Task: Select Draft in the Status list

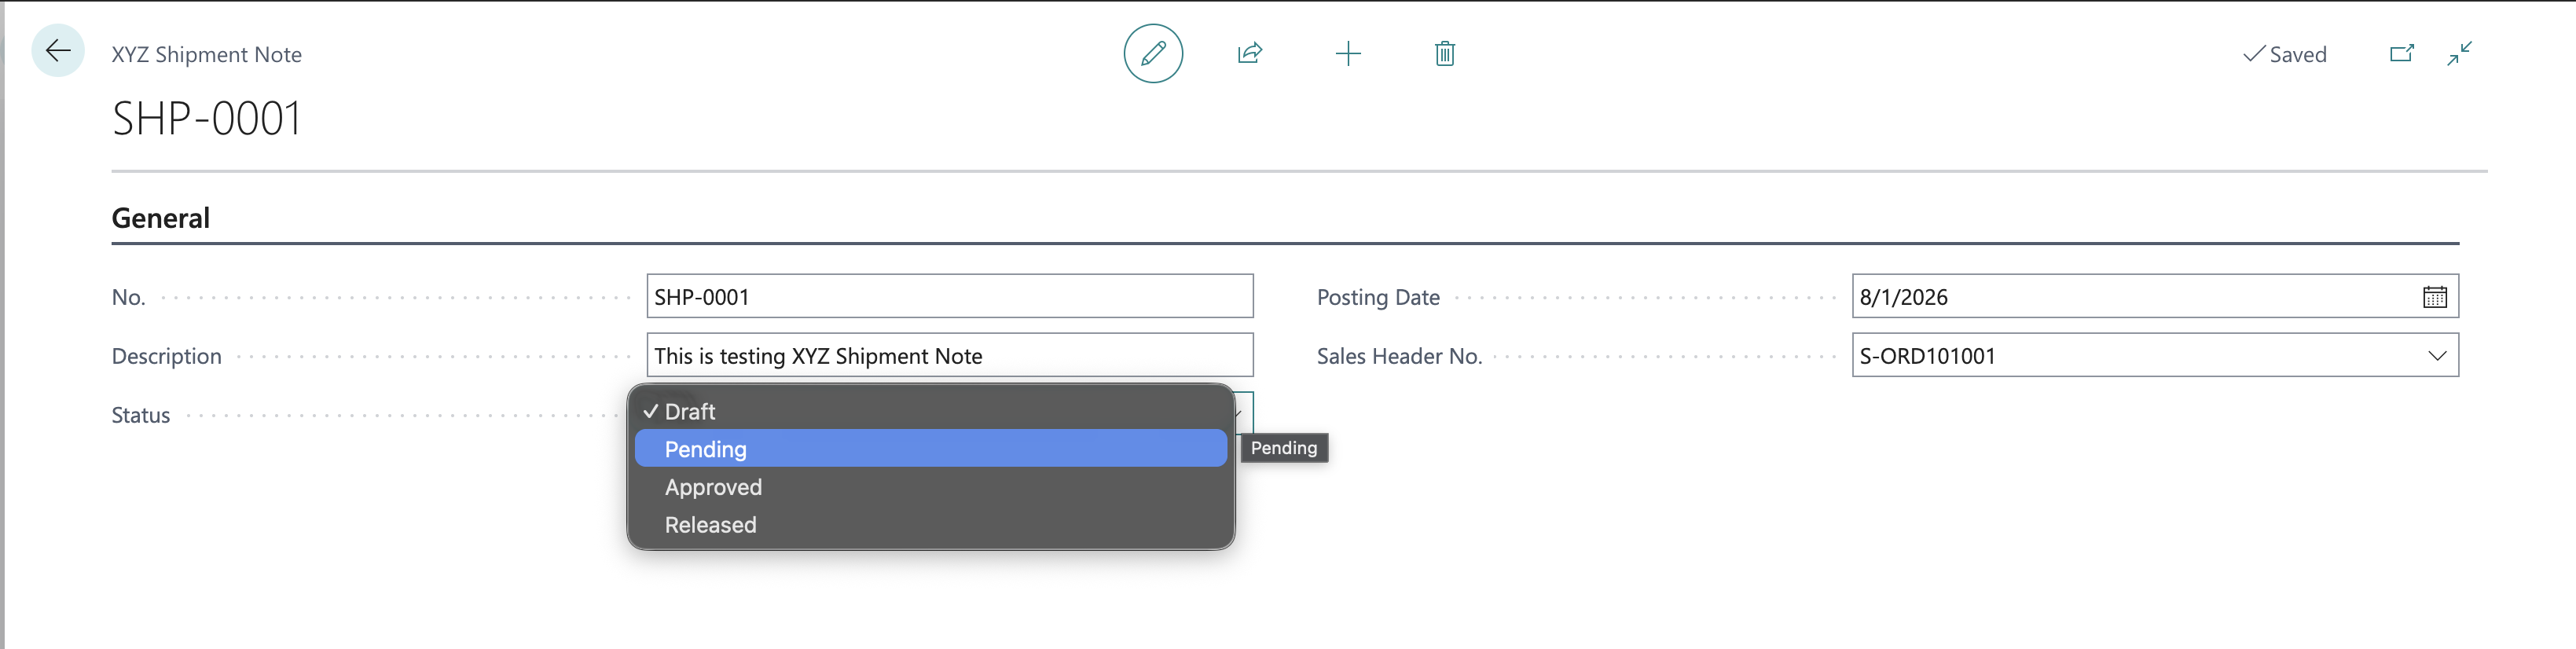Action: (x=930, y=411)
